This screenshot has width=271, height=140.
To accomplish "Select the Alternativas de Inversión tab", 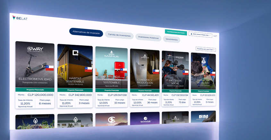I will pyautogui.click(x=86, y=32).
